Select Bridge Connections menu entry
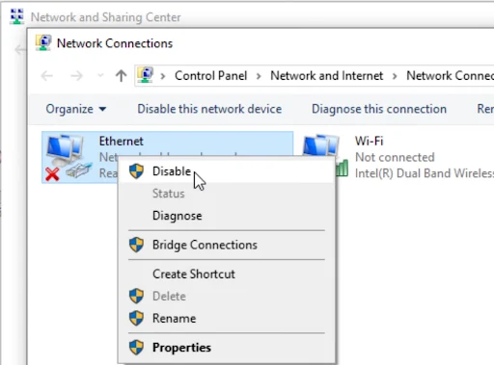Screen dimensions: 494x365 (x=227, y=245)
